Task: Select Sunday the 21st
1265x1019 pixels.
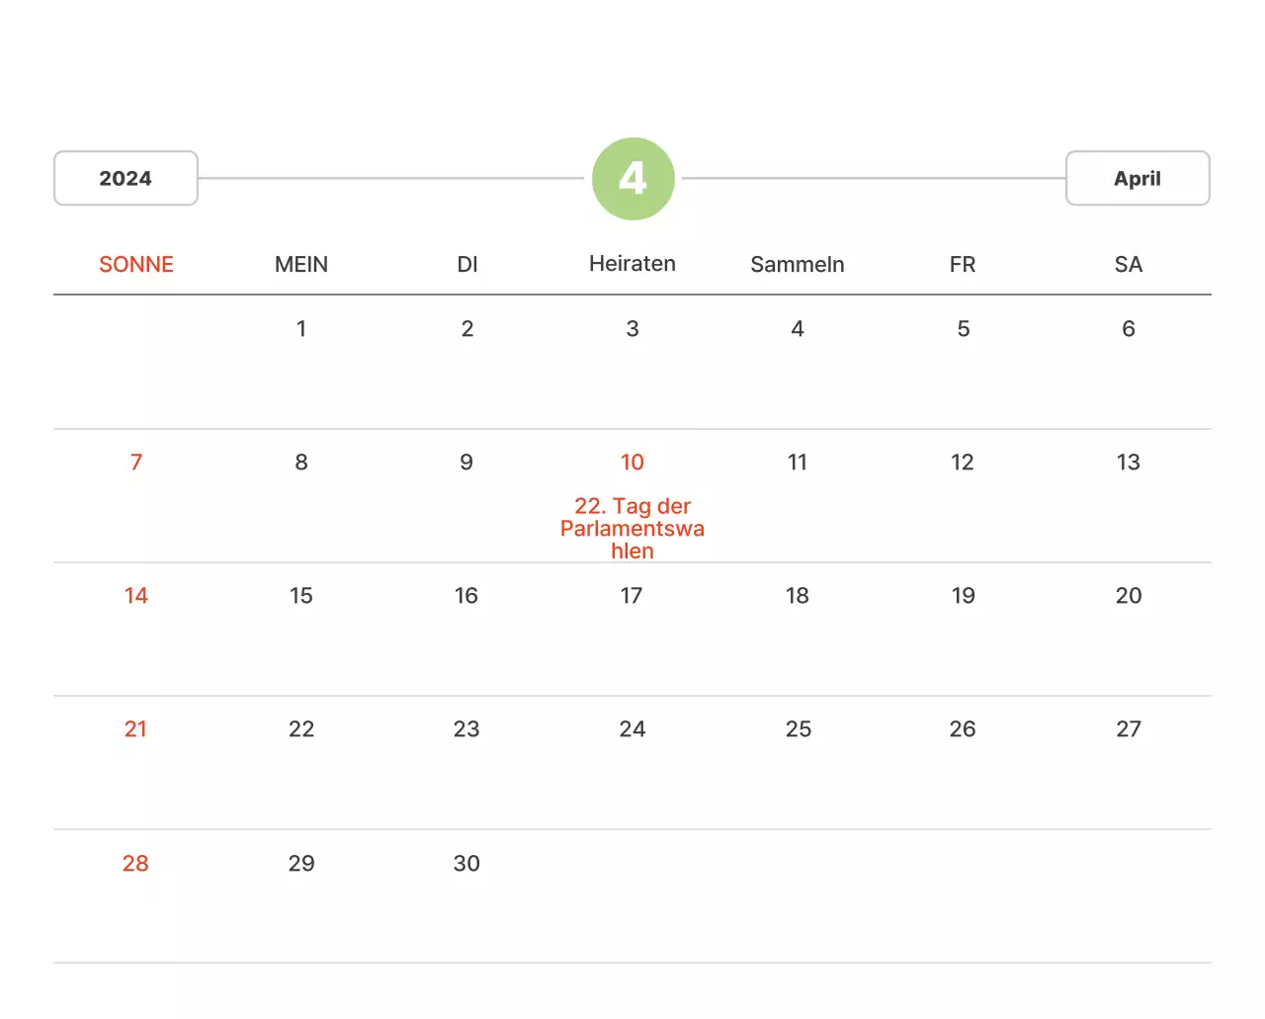Action: pos(136,729)
